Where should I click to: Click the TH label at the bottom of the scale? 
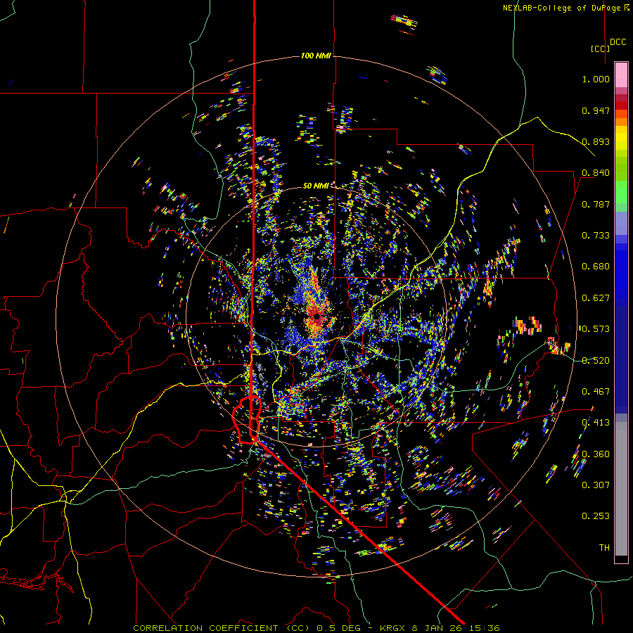[x=604, y=547]
